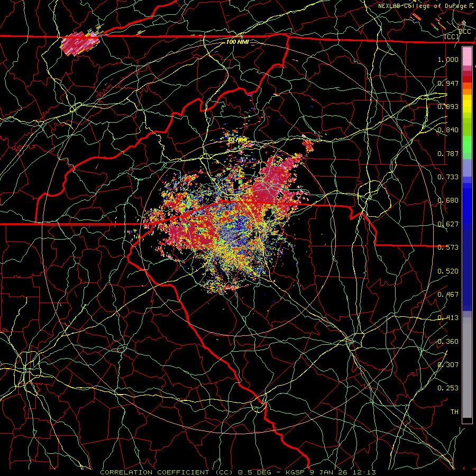Click the Correlation Coefficient caption at the bottom
This screenshot has width=476, height=476.
coord(238,472)
